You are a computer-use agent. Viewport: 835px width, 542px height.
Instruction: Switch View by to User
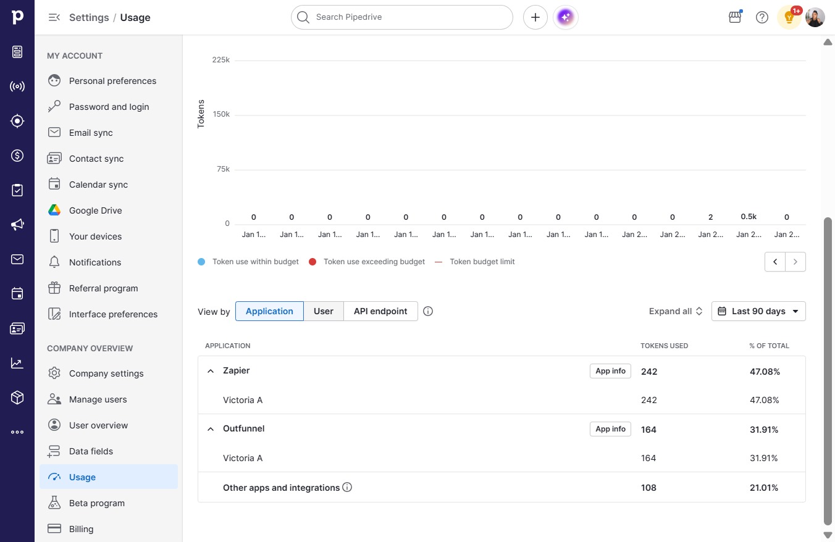324,311
